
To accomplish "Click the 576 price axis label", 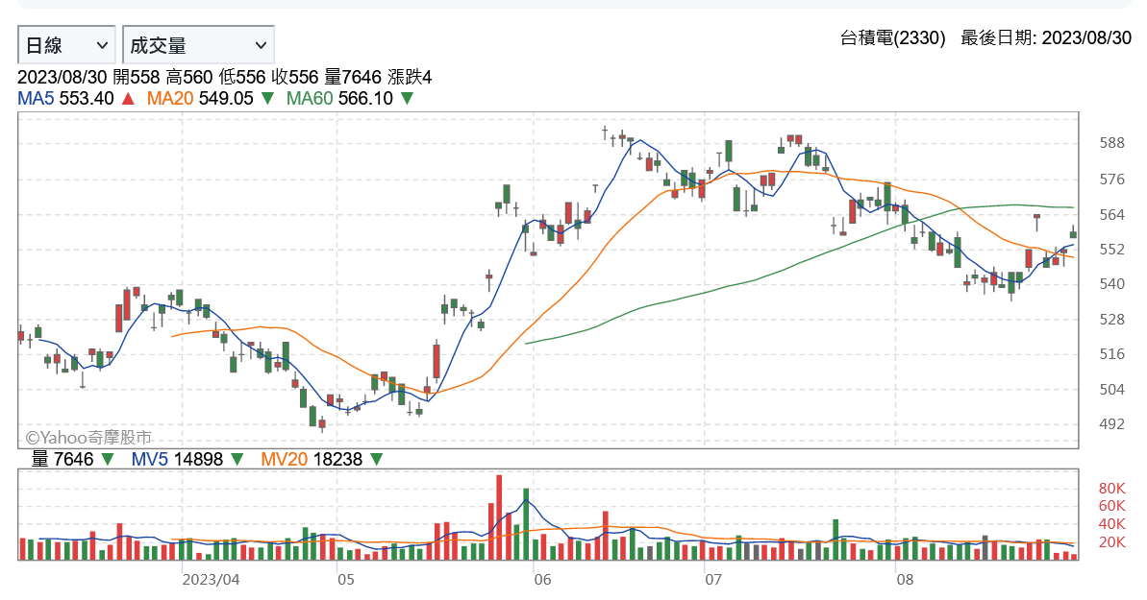I will click(1111, 180).
